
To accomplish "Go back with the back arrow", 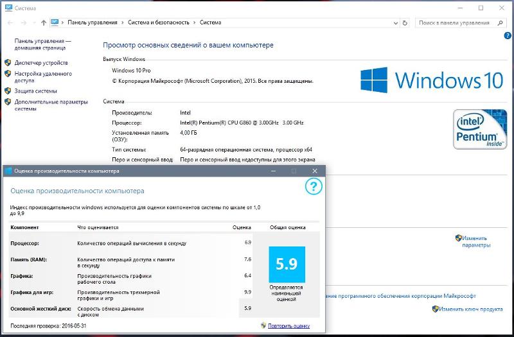I will click(x=10, y=22).
